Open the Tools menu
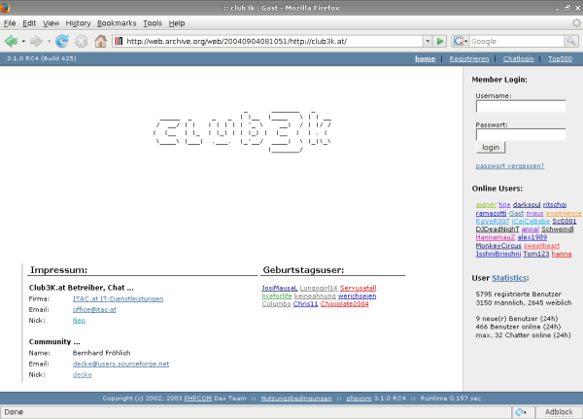This screenshot has height=419, width=583. click(x=153, y=22)
